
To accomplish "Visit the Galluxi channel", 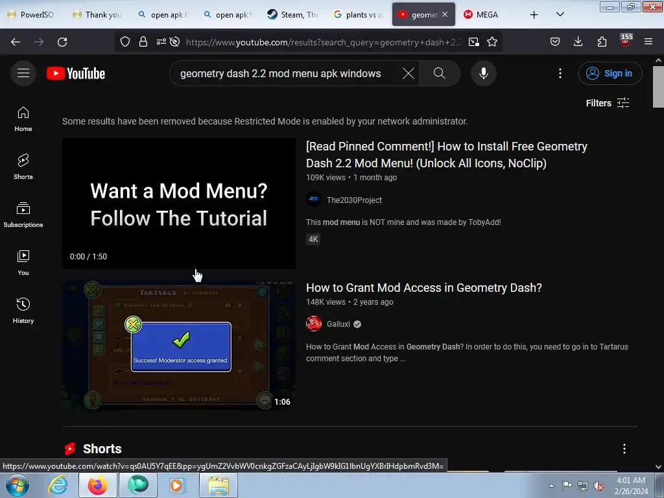I will 338,324.
